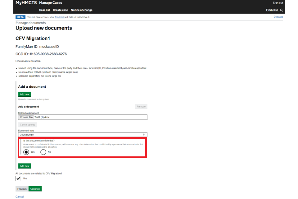Toggle the CFV Migration1 related Yes checkbox
The width and height of the screenshot is (298, 199).
[x=18, y=178]
